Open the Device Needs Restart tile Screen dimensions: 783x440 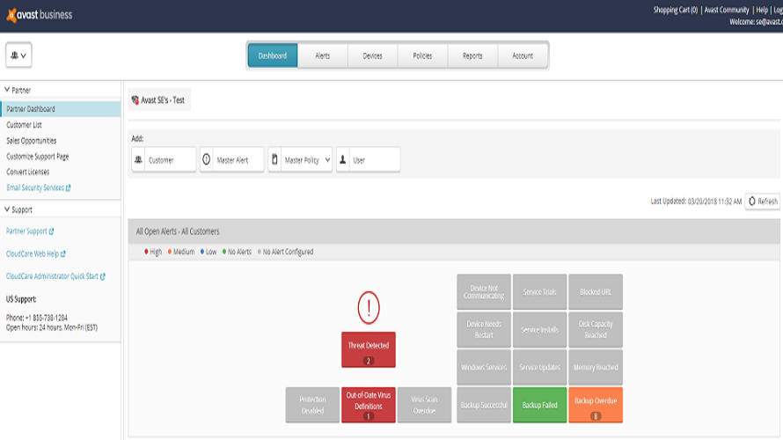[x=484, y=330]
